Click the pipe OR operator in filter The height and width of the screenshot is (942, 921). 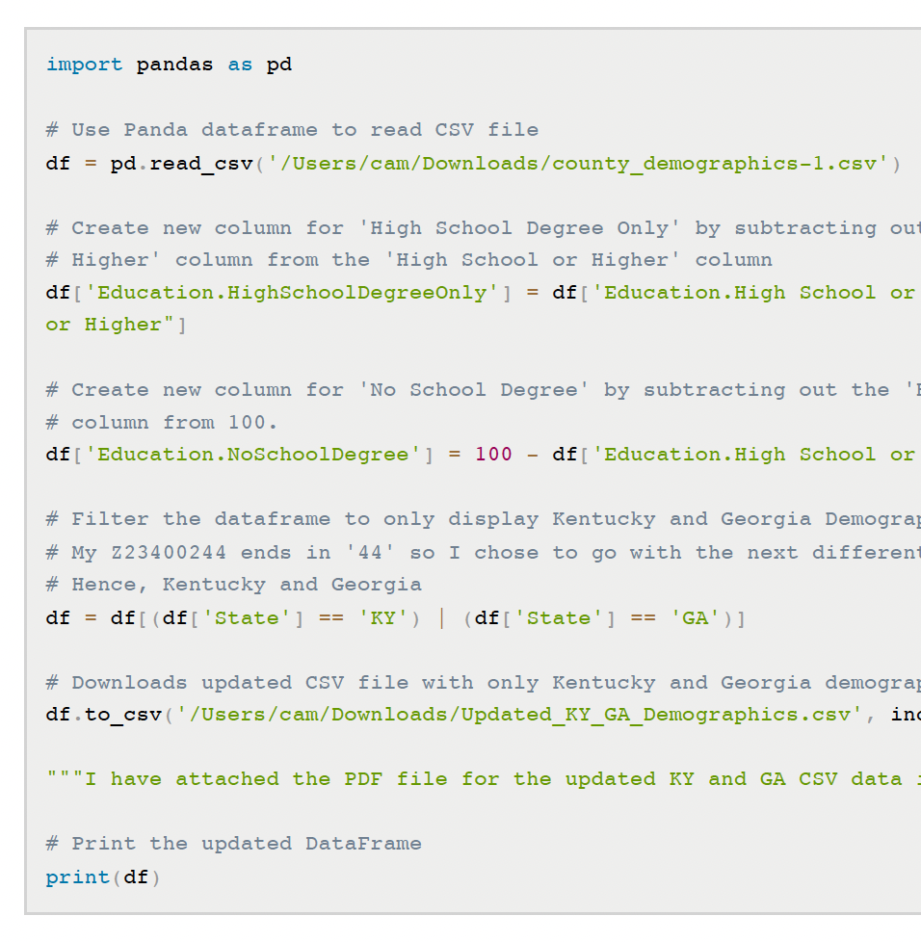442,617
